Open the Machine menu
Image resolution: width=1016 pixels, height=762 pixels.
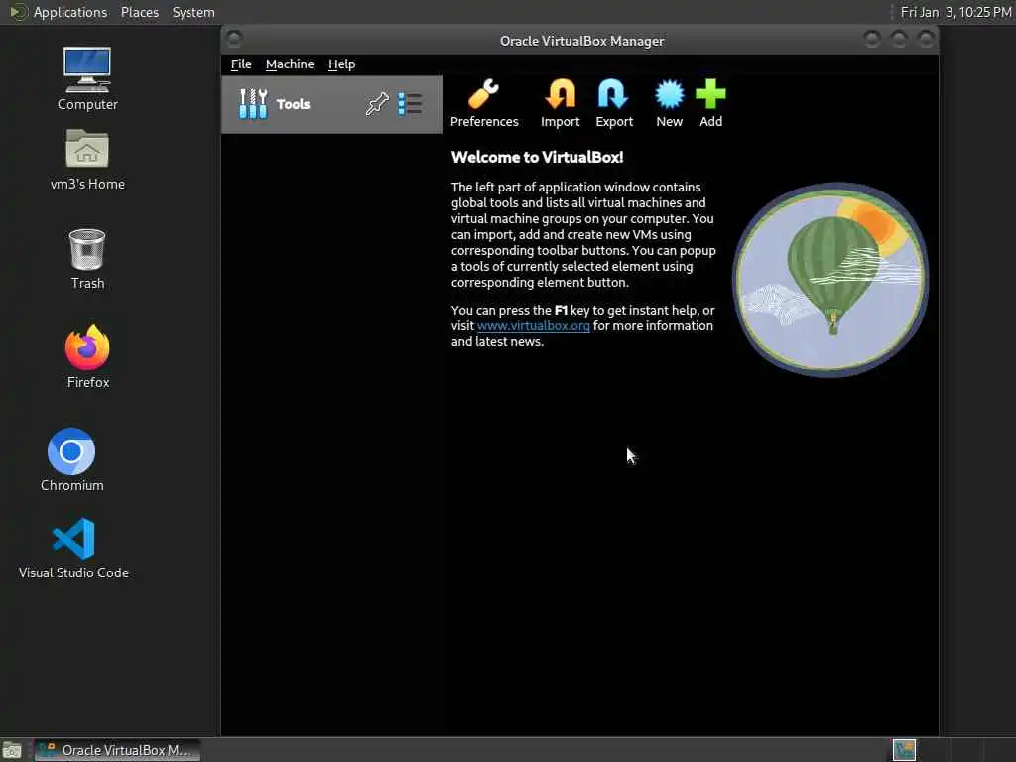point(290,64)
